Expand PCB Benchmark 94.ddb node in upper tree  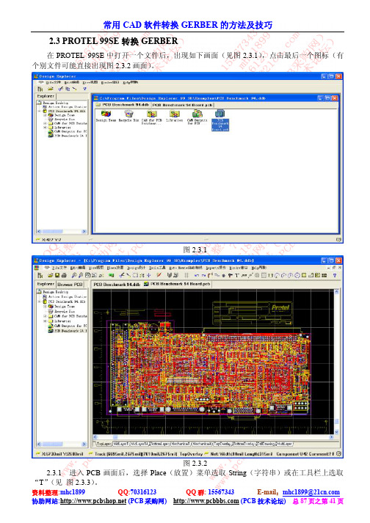(40, 111)
